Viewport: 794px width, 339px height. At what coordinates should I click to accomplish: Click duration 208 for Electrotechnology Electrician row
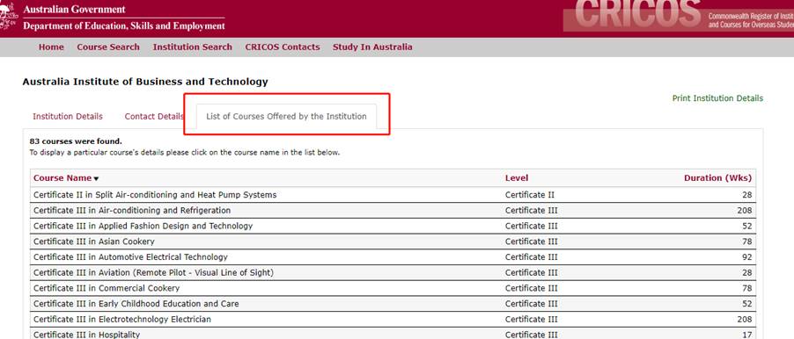pyautogui.click(x=745, y=320)
